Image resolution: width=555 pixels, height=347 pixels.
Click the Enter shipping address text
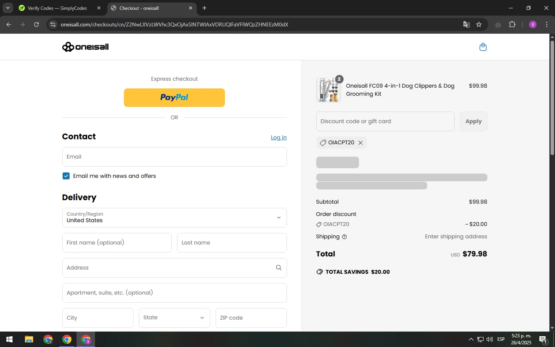pos(456,237)
